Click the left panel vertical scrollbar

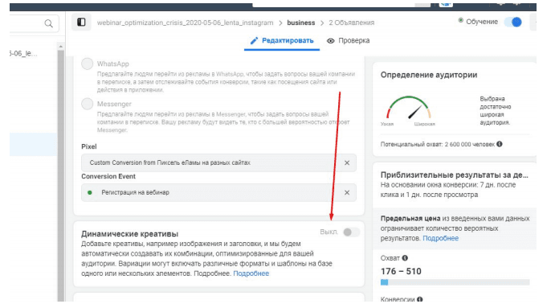tap(61, 175)
